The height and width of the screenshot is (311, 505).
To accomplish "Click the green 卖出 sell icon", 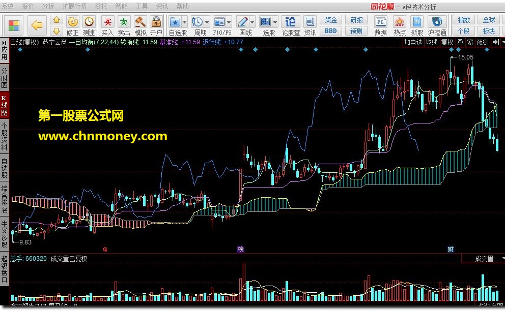I will tap(124, 22).
